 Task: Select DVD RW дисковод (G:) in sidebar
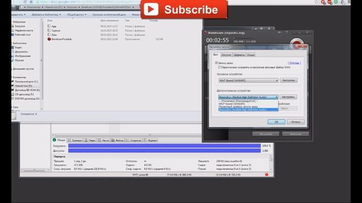(27, 99)
